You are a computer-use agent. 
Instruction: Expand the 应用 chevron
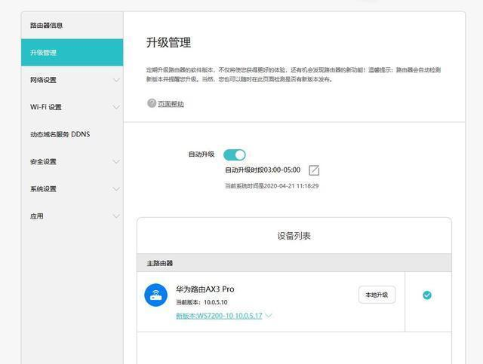pyautogui.click(x=116, y=216)
